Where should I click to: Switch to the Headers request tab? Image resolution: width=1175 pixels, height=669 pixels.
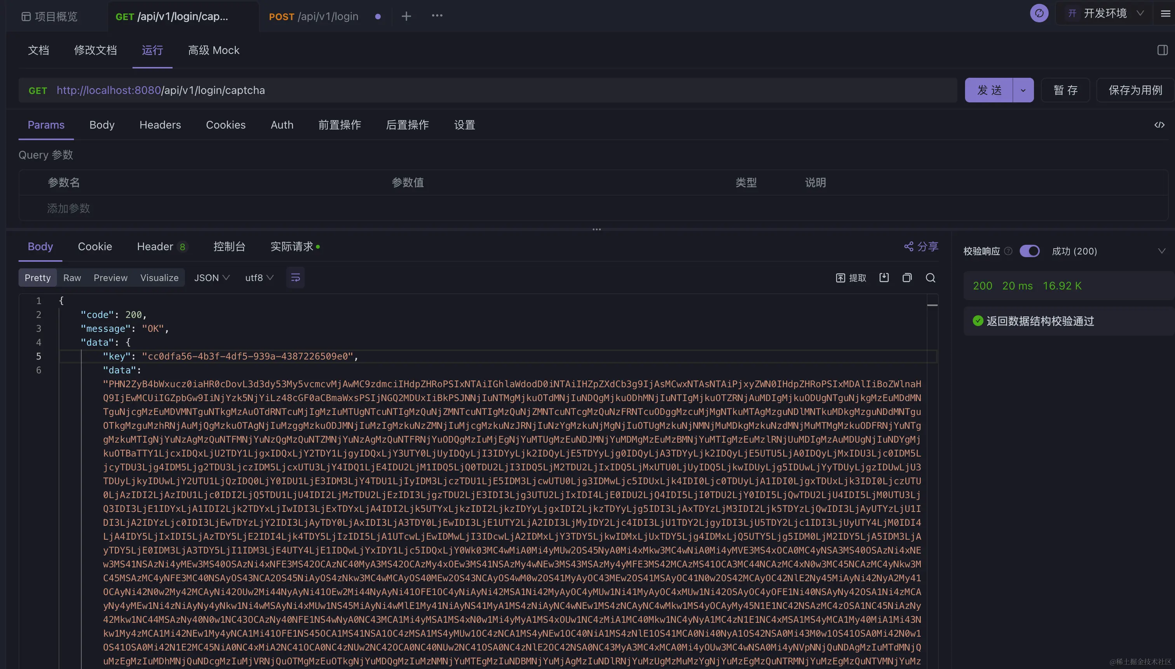160,125
